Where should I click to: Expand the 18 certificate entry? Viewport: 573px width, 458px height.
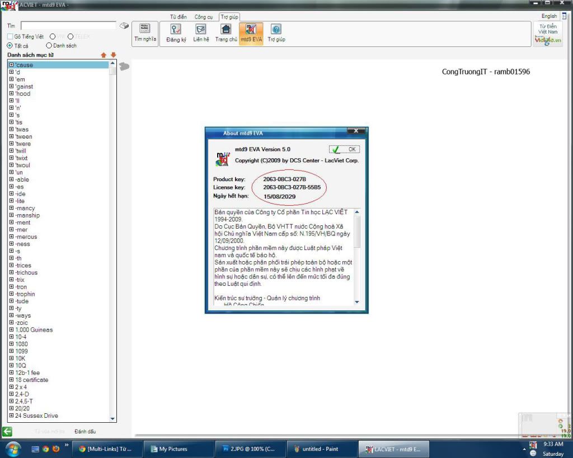[x=11, y=380]
